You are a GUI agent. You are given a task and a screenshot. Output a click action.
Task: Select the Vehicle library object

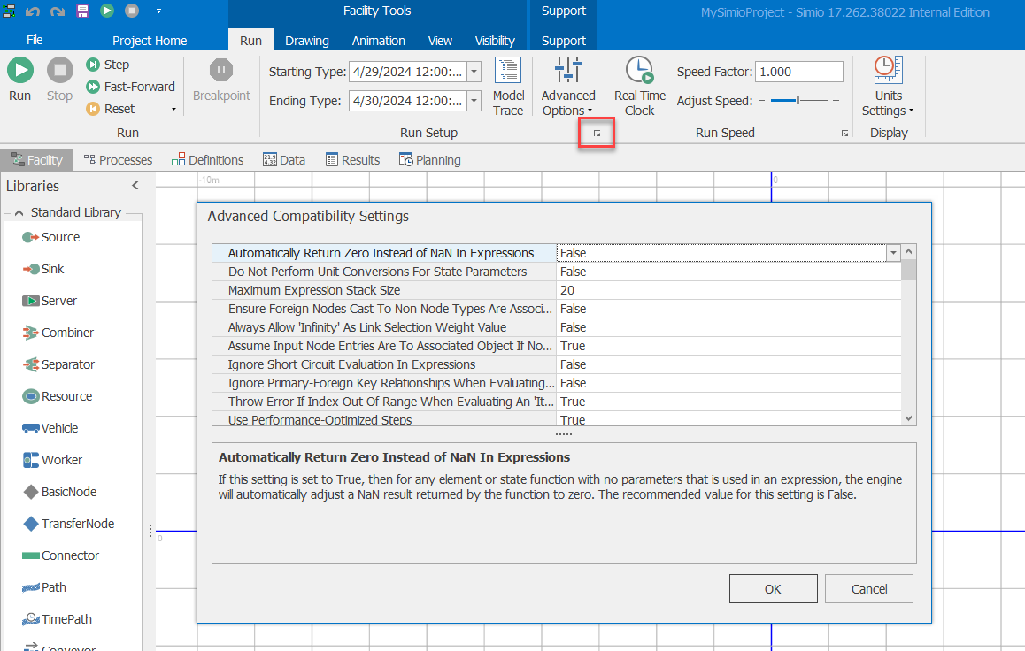coord(50,428)
